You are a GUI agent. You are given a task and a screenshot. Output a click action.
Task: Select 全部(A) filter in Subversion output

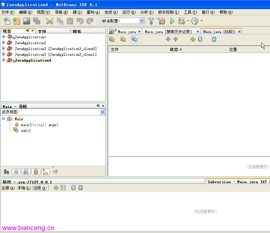8,188
